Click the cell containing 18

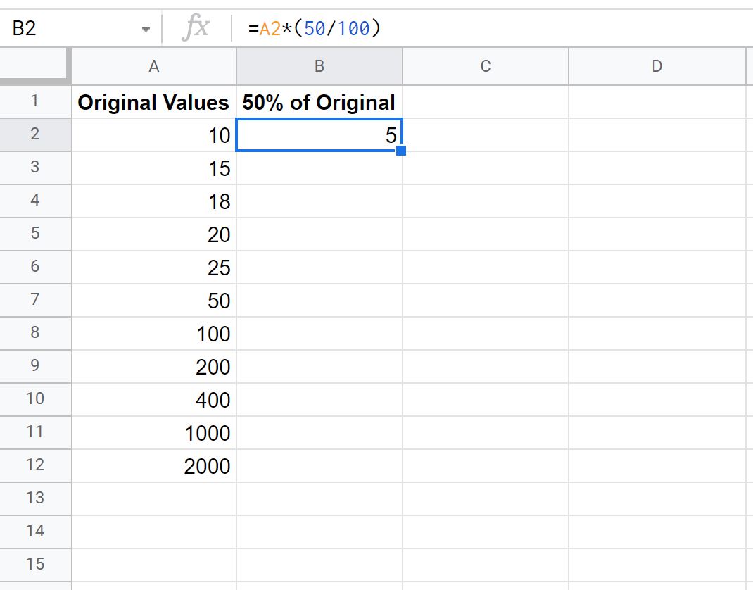click(x=153, y=201)
